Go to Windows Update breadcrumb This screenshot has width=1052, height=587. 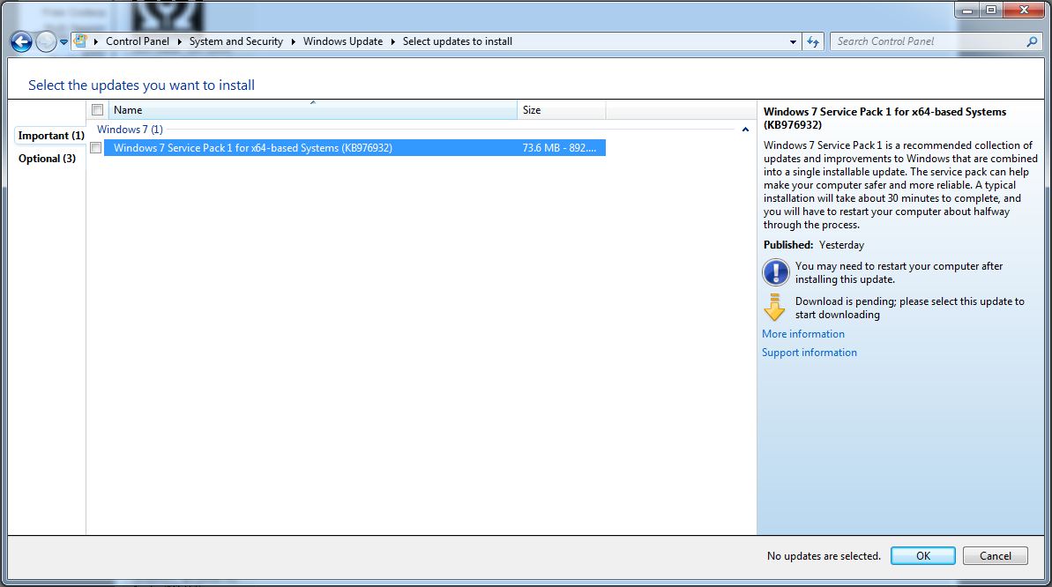[x=343, y=41]
